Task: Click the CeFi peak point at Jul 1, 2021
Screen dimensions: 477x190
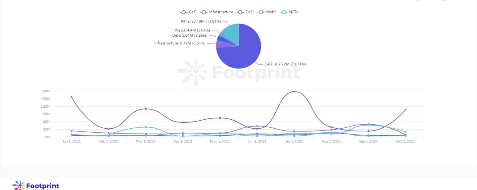Action: pos(294,92)
